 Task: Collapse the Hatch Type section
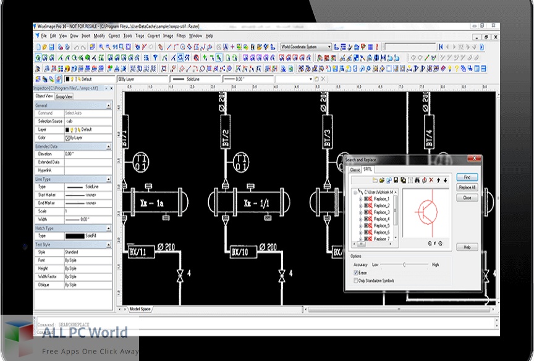point(109,228)
